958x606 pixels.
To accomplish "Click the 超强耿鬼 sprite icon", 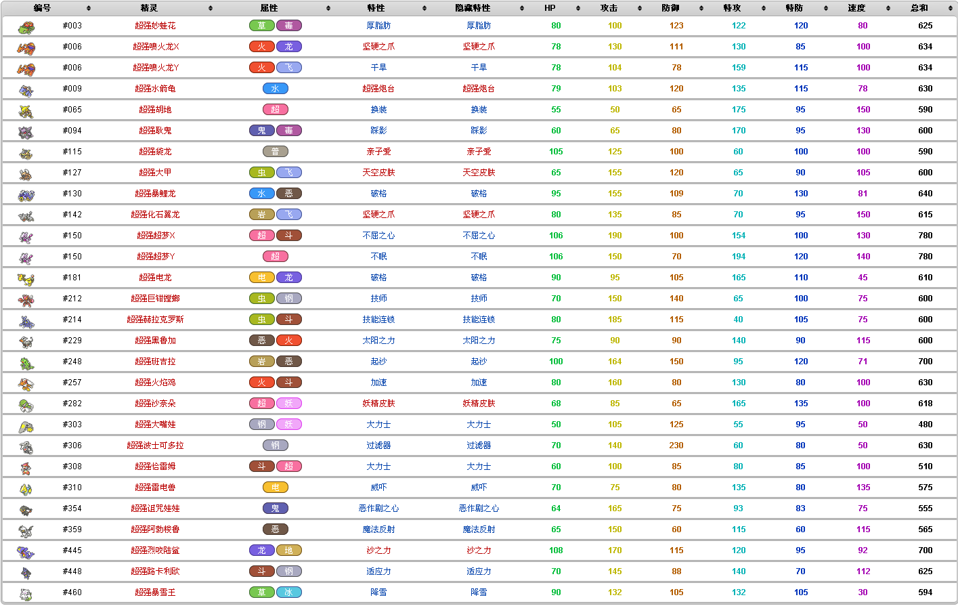I will [26, 132].
